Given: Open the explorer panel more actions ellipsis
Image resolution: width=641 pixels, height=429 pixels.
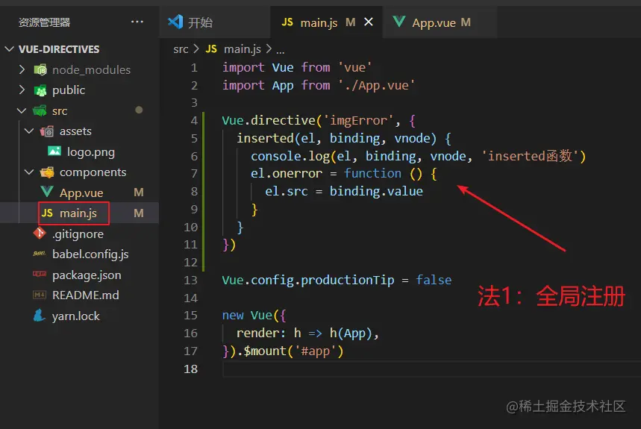Looking at the screenshot, I should (x=137, y=22).
